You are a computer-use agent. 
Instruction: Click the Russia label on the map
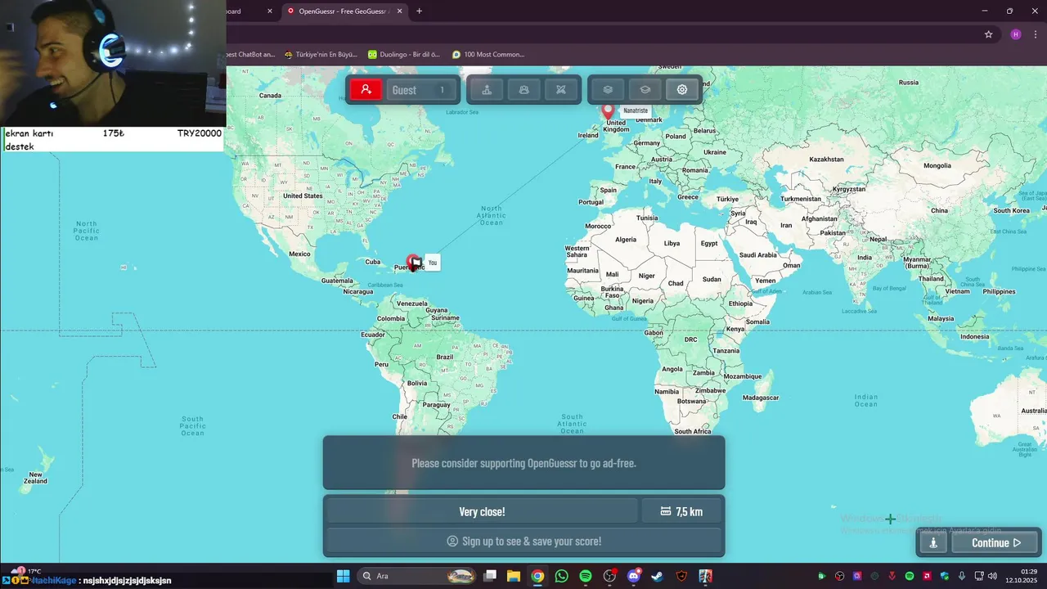coord(909,82)
